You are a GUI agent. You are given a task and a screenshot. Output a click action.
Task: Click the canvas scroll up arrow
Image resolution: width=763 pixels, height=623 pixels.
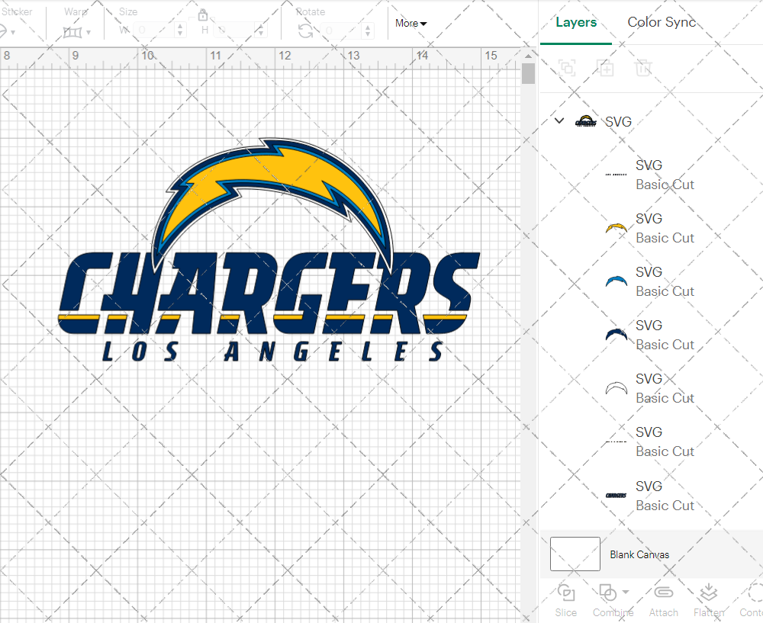(x=528, y=56)
